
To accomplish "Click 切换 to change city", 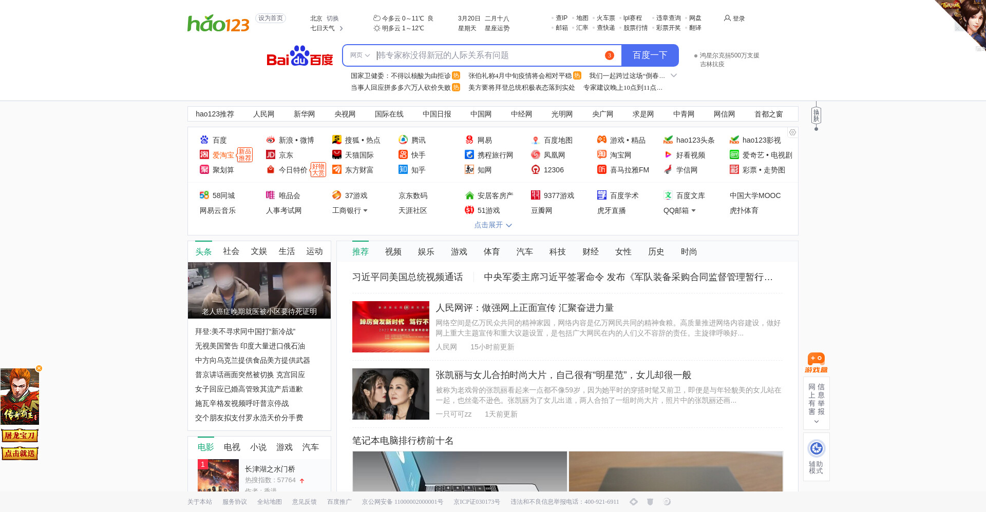I will coord(333,18).
